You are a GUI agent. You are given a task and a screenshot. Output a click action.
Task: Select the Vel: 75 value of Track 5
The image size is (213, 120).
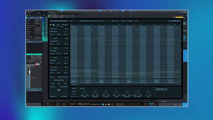(x=66, y=73)
